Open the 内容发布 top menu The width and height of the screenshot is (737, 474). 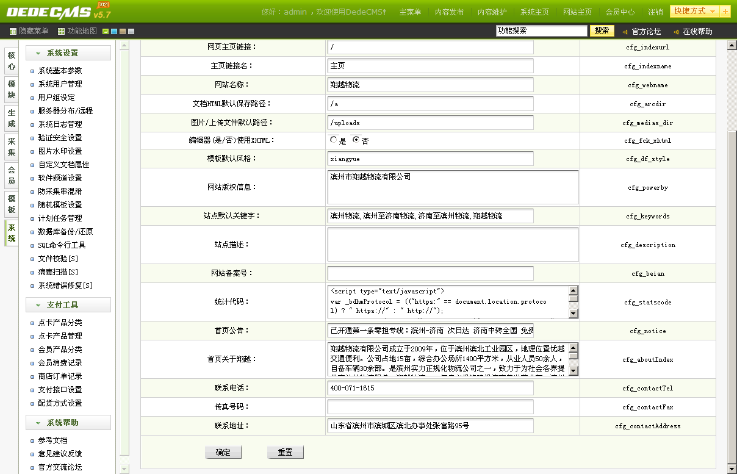(x=449, y=12)
